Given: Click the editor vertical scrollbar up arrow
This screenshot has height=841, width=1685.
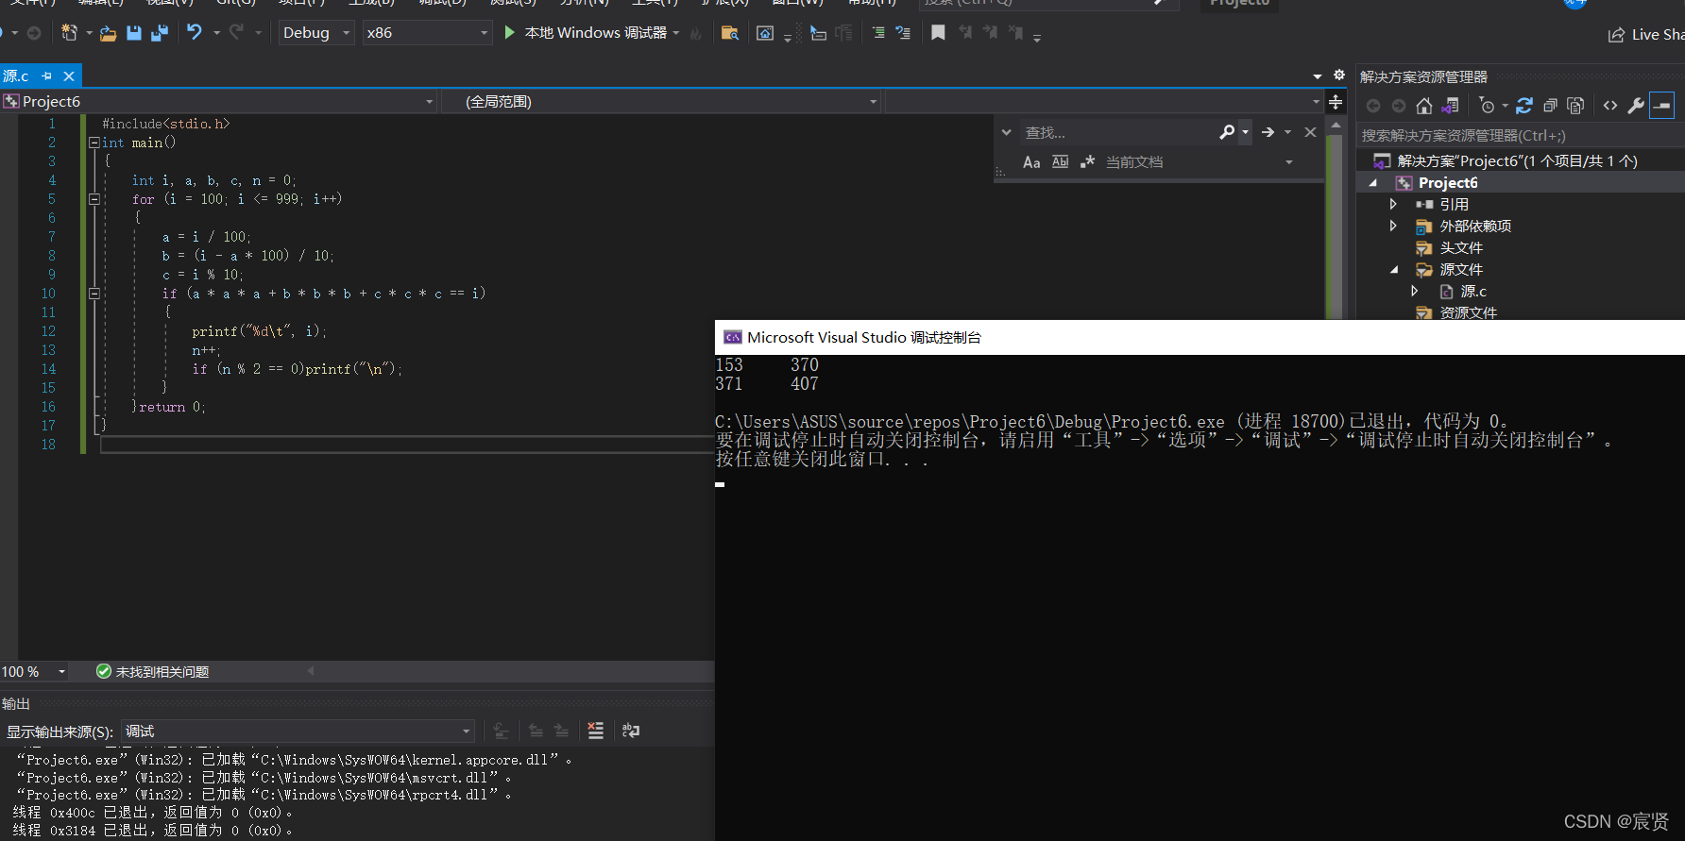Looking at the screenshot, I should point(1336,124).
